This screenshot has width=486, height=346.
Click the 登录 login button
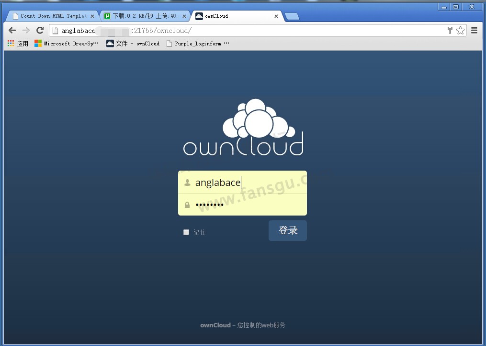pos(288,230)
